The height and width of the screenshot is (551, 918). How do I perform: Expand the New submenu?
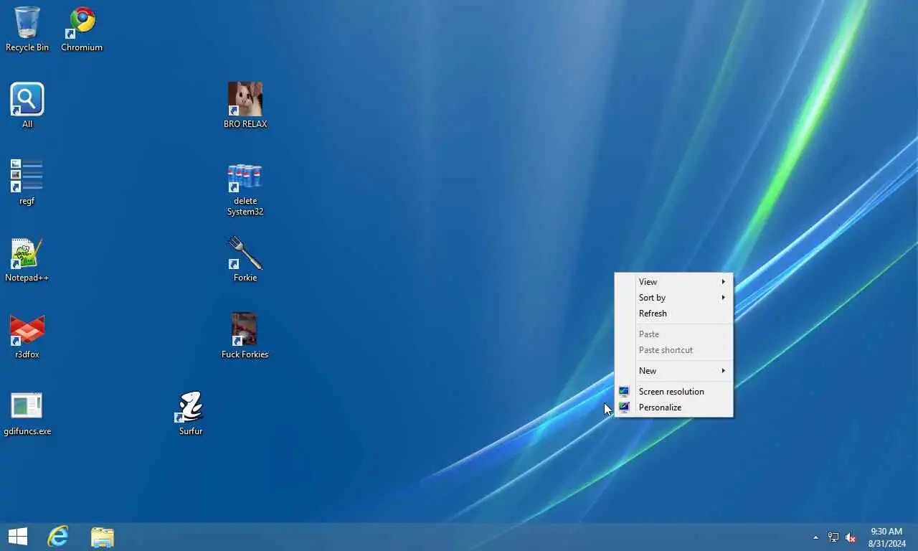[674, 371]
